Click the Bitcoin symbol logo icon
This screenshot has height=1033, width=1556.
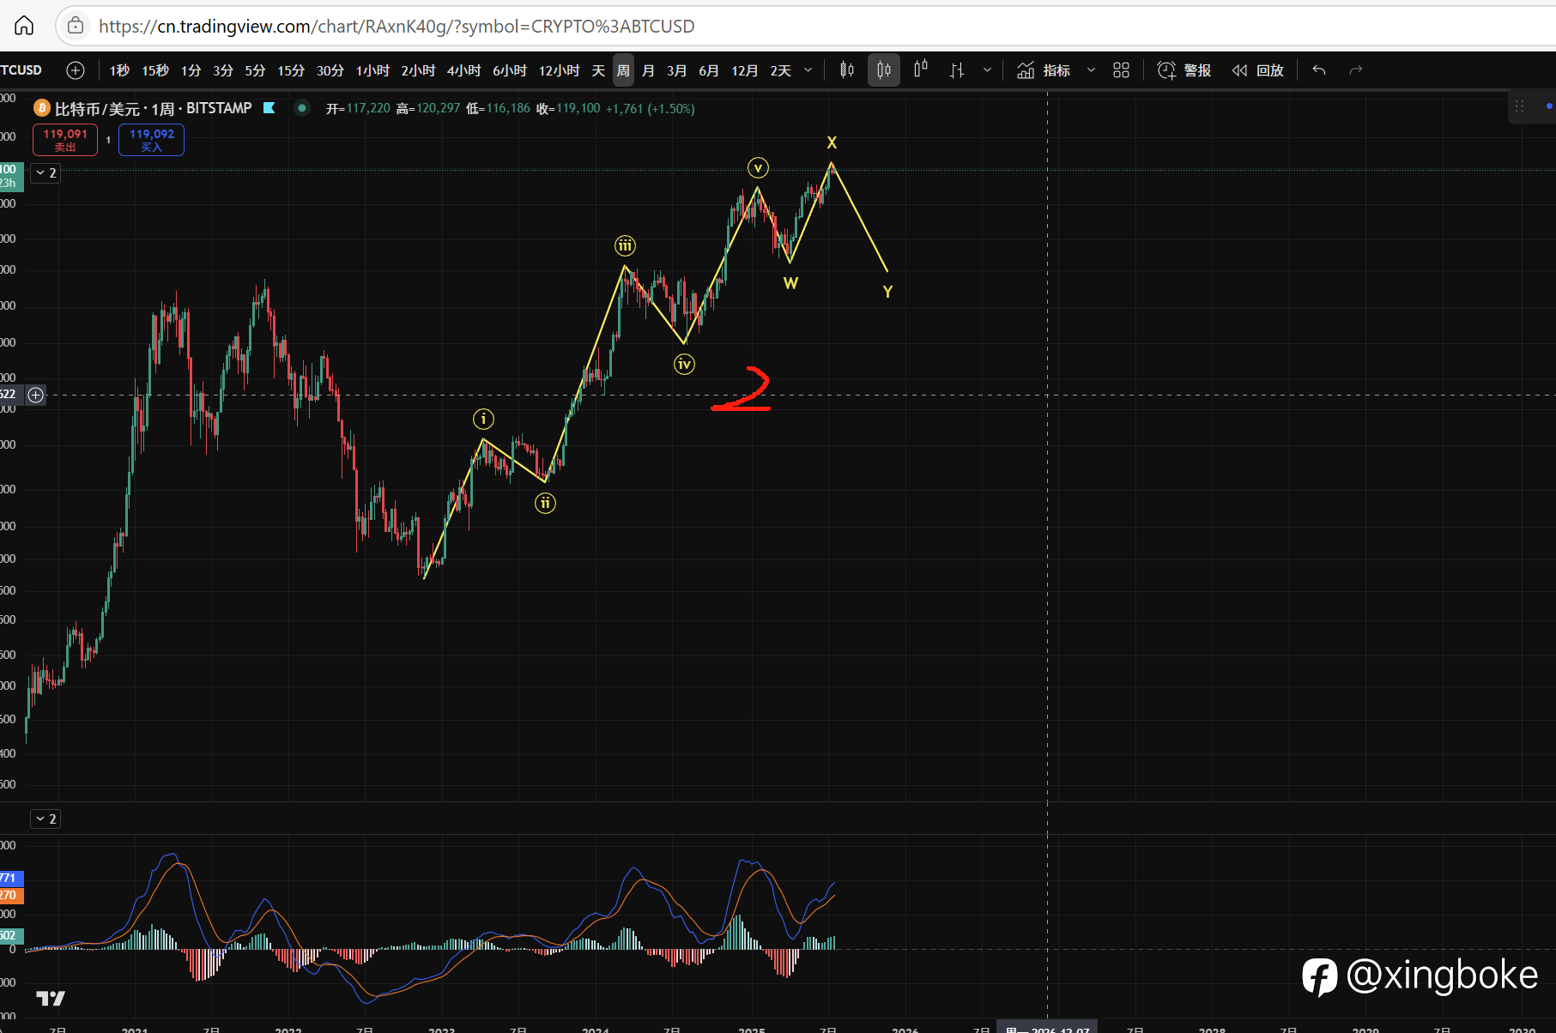tap(41, 108)
